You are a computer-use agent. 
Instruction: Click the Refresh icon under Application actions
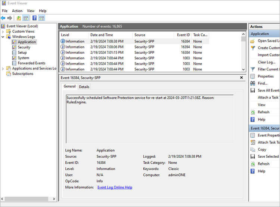[253, 112]
